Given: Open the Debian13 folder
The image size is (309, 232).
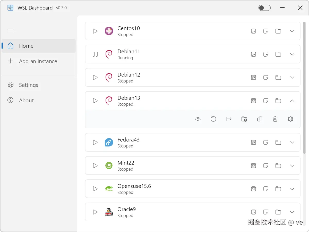Looking at the screenshot, I should pyautogui.click(x=278, y=101).
